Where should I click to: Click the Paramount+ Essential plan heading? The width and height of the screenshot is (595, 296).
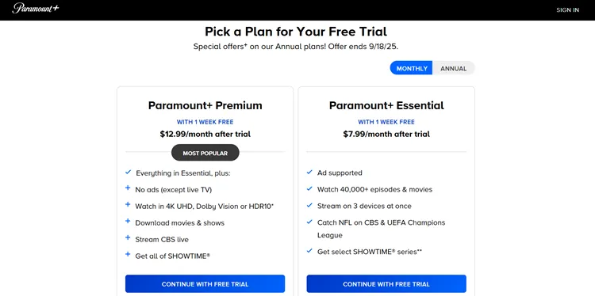[x=386, y=105]
